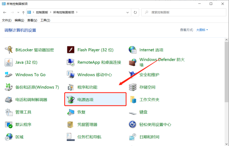This screenshot has width=229, height=146.
Task: Open the BitLocker drive encryption icon
Action: (x=9, y=50)
